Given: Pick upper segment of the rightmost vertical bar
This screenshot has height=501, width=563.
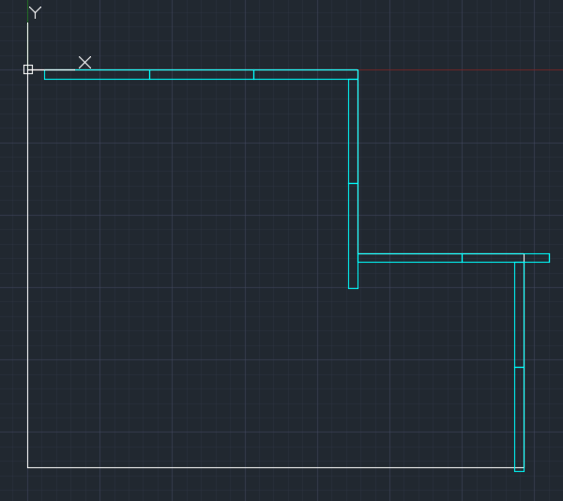Looking at the screenshot, I should tap(519, 314).
